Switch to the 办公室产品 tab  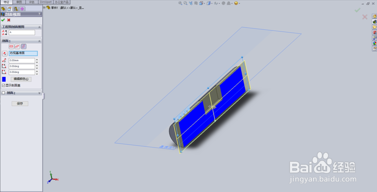62,2
